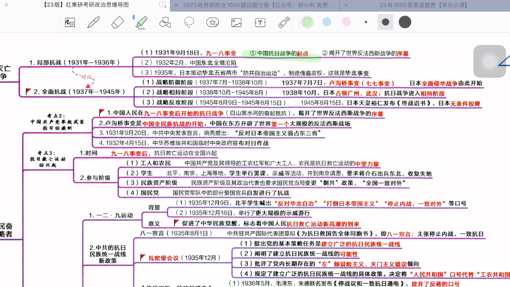
Task: Pick the medium stroke size dot
Action: pyautogui.click(x=385, y=22)
